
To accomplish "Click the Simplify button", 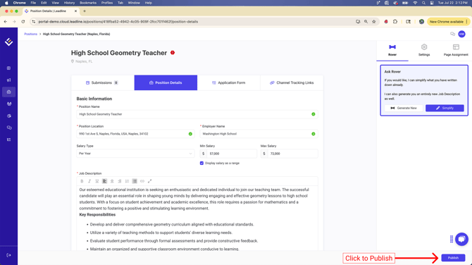I will tap(445, 108).
